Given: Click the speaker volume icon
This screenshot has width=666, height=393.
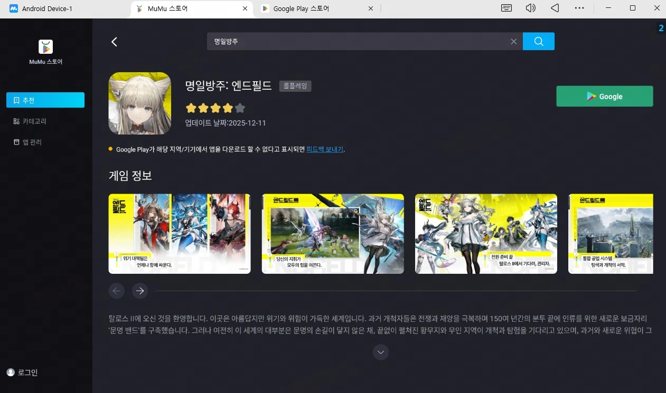Looking at the screenshot, I should click(530, 8).
